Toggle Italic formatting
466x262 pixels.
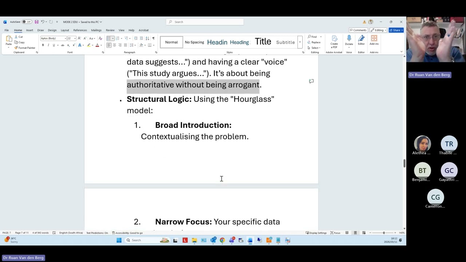coord(48,45)
